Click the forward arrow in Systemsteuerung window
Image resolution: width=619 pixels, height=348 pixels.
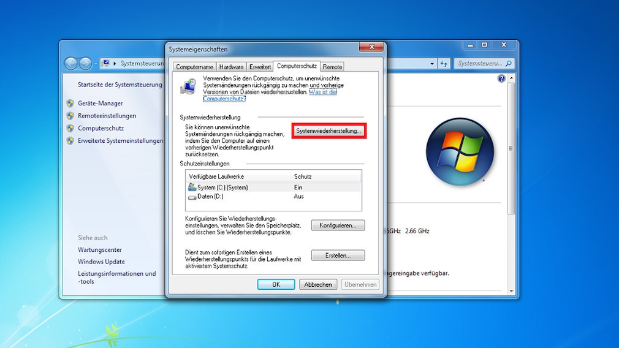(x=85, y=63)
